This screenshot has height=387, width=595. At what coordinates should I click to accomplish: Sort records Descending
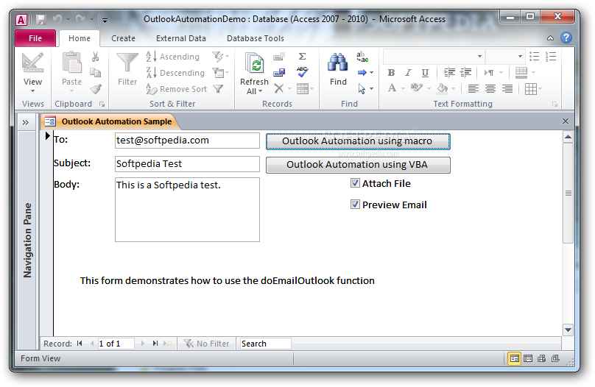pos(175,72)
